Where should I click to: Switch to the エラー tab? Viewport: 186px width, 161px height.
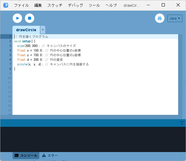coord(50,155)
